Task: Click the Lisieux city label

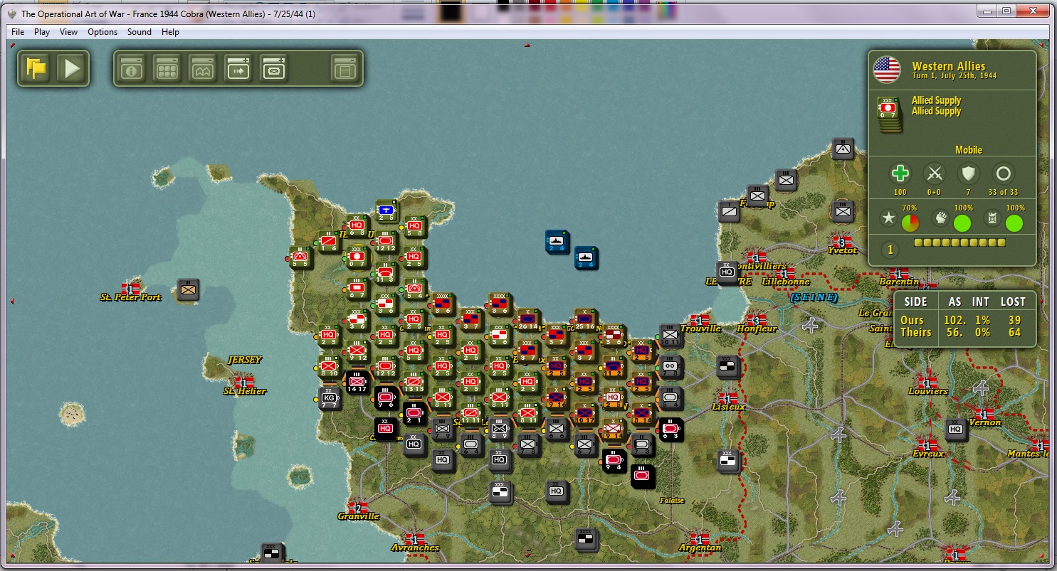Action: (728, 407)
